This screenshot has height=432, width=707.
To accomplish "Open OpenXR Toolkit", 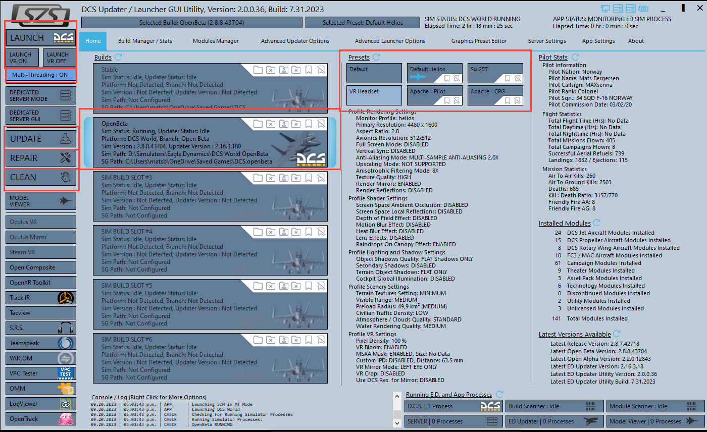I will 41,283.
